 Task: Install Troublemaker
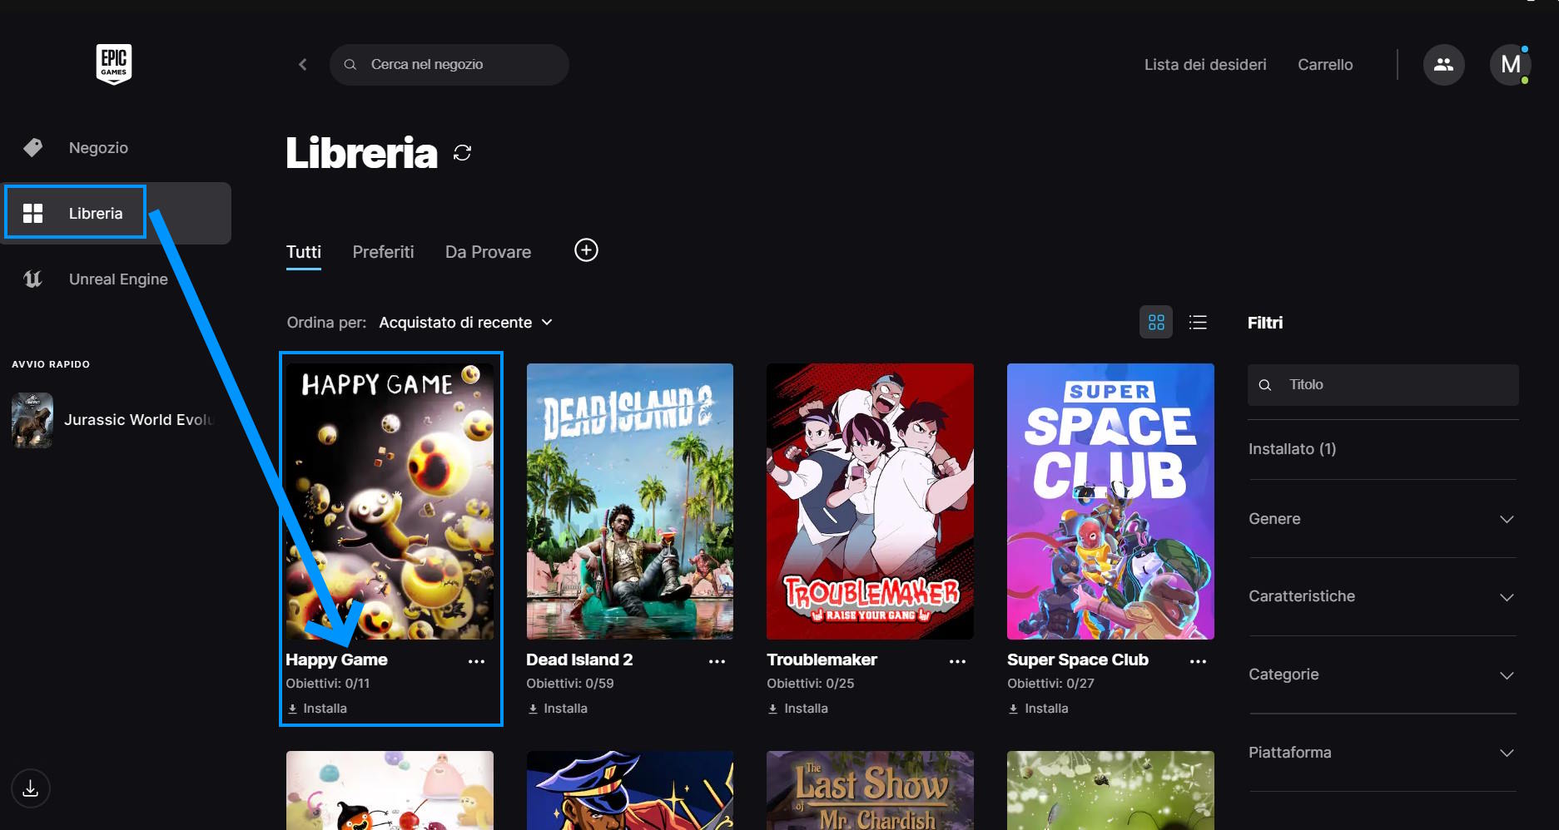click(798, 709)
